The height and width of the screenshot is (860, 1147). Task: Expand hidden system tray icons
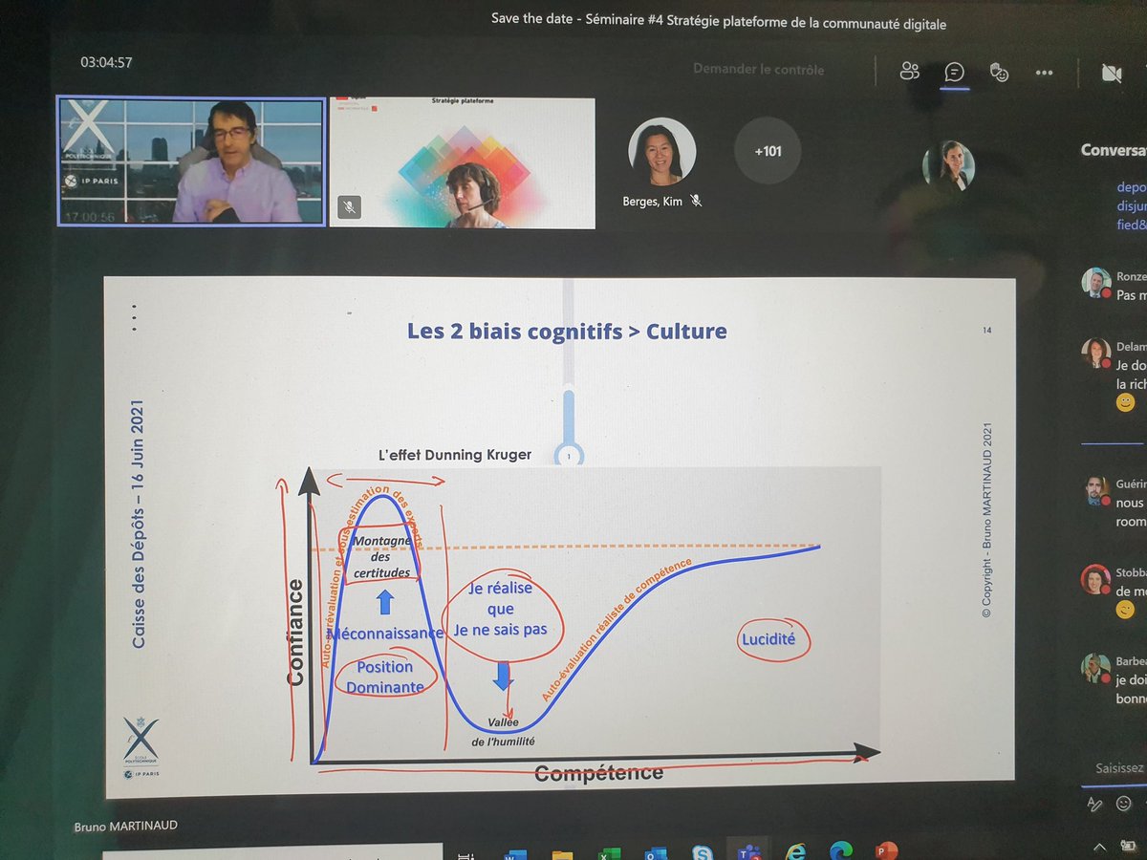pyautogui.click(x=1099, y=846)
